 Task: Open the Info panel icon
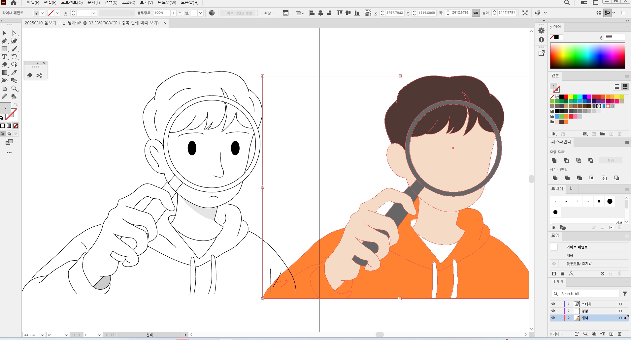coord(541,40)
